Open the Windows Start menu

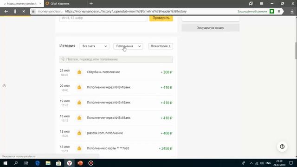[5, 163]
